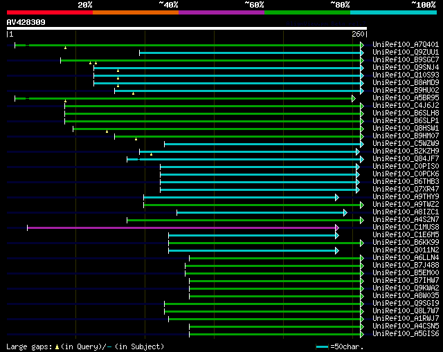Click the UniRef100_A4S2N7 label
Image resolution: width=443 pixels, height=352 pixels.
pyautogui.click(x=406, y=220)
